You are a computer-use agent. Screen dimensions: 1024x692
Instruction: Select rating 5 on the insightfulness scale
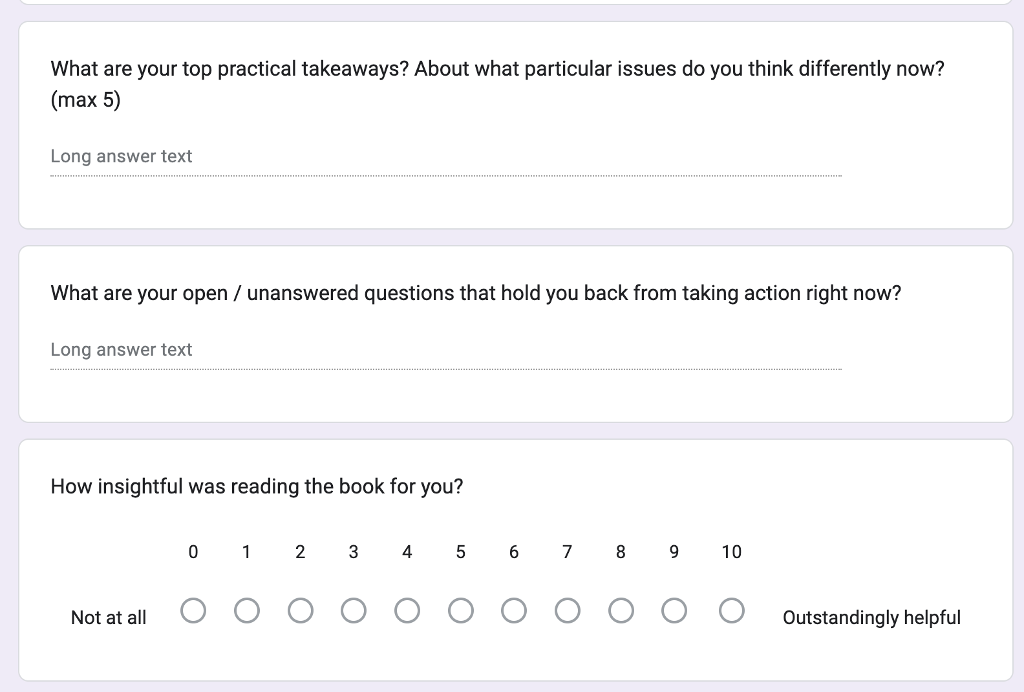[461, 610]
